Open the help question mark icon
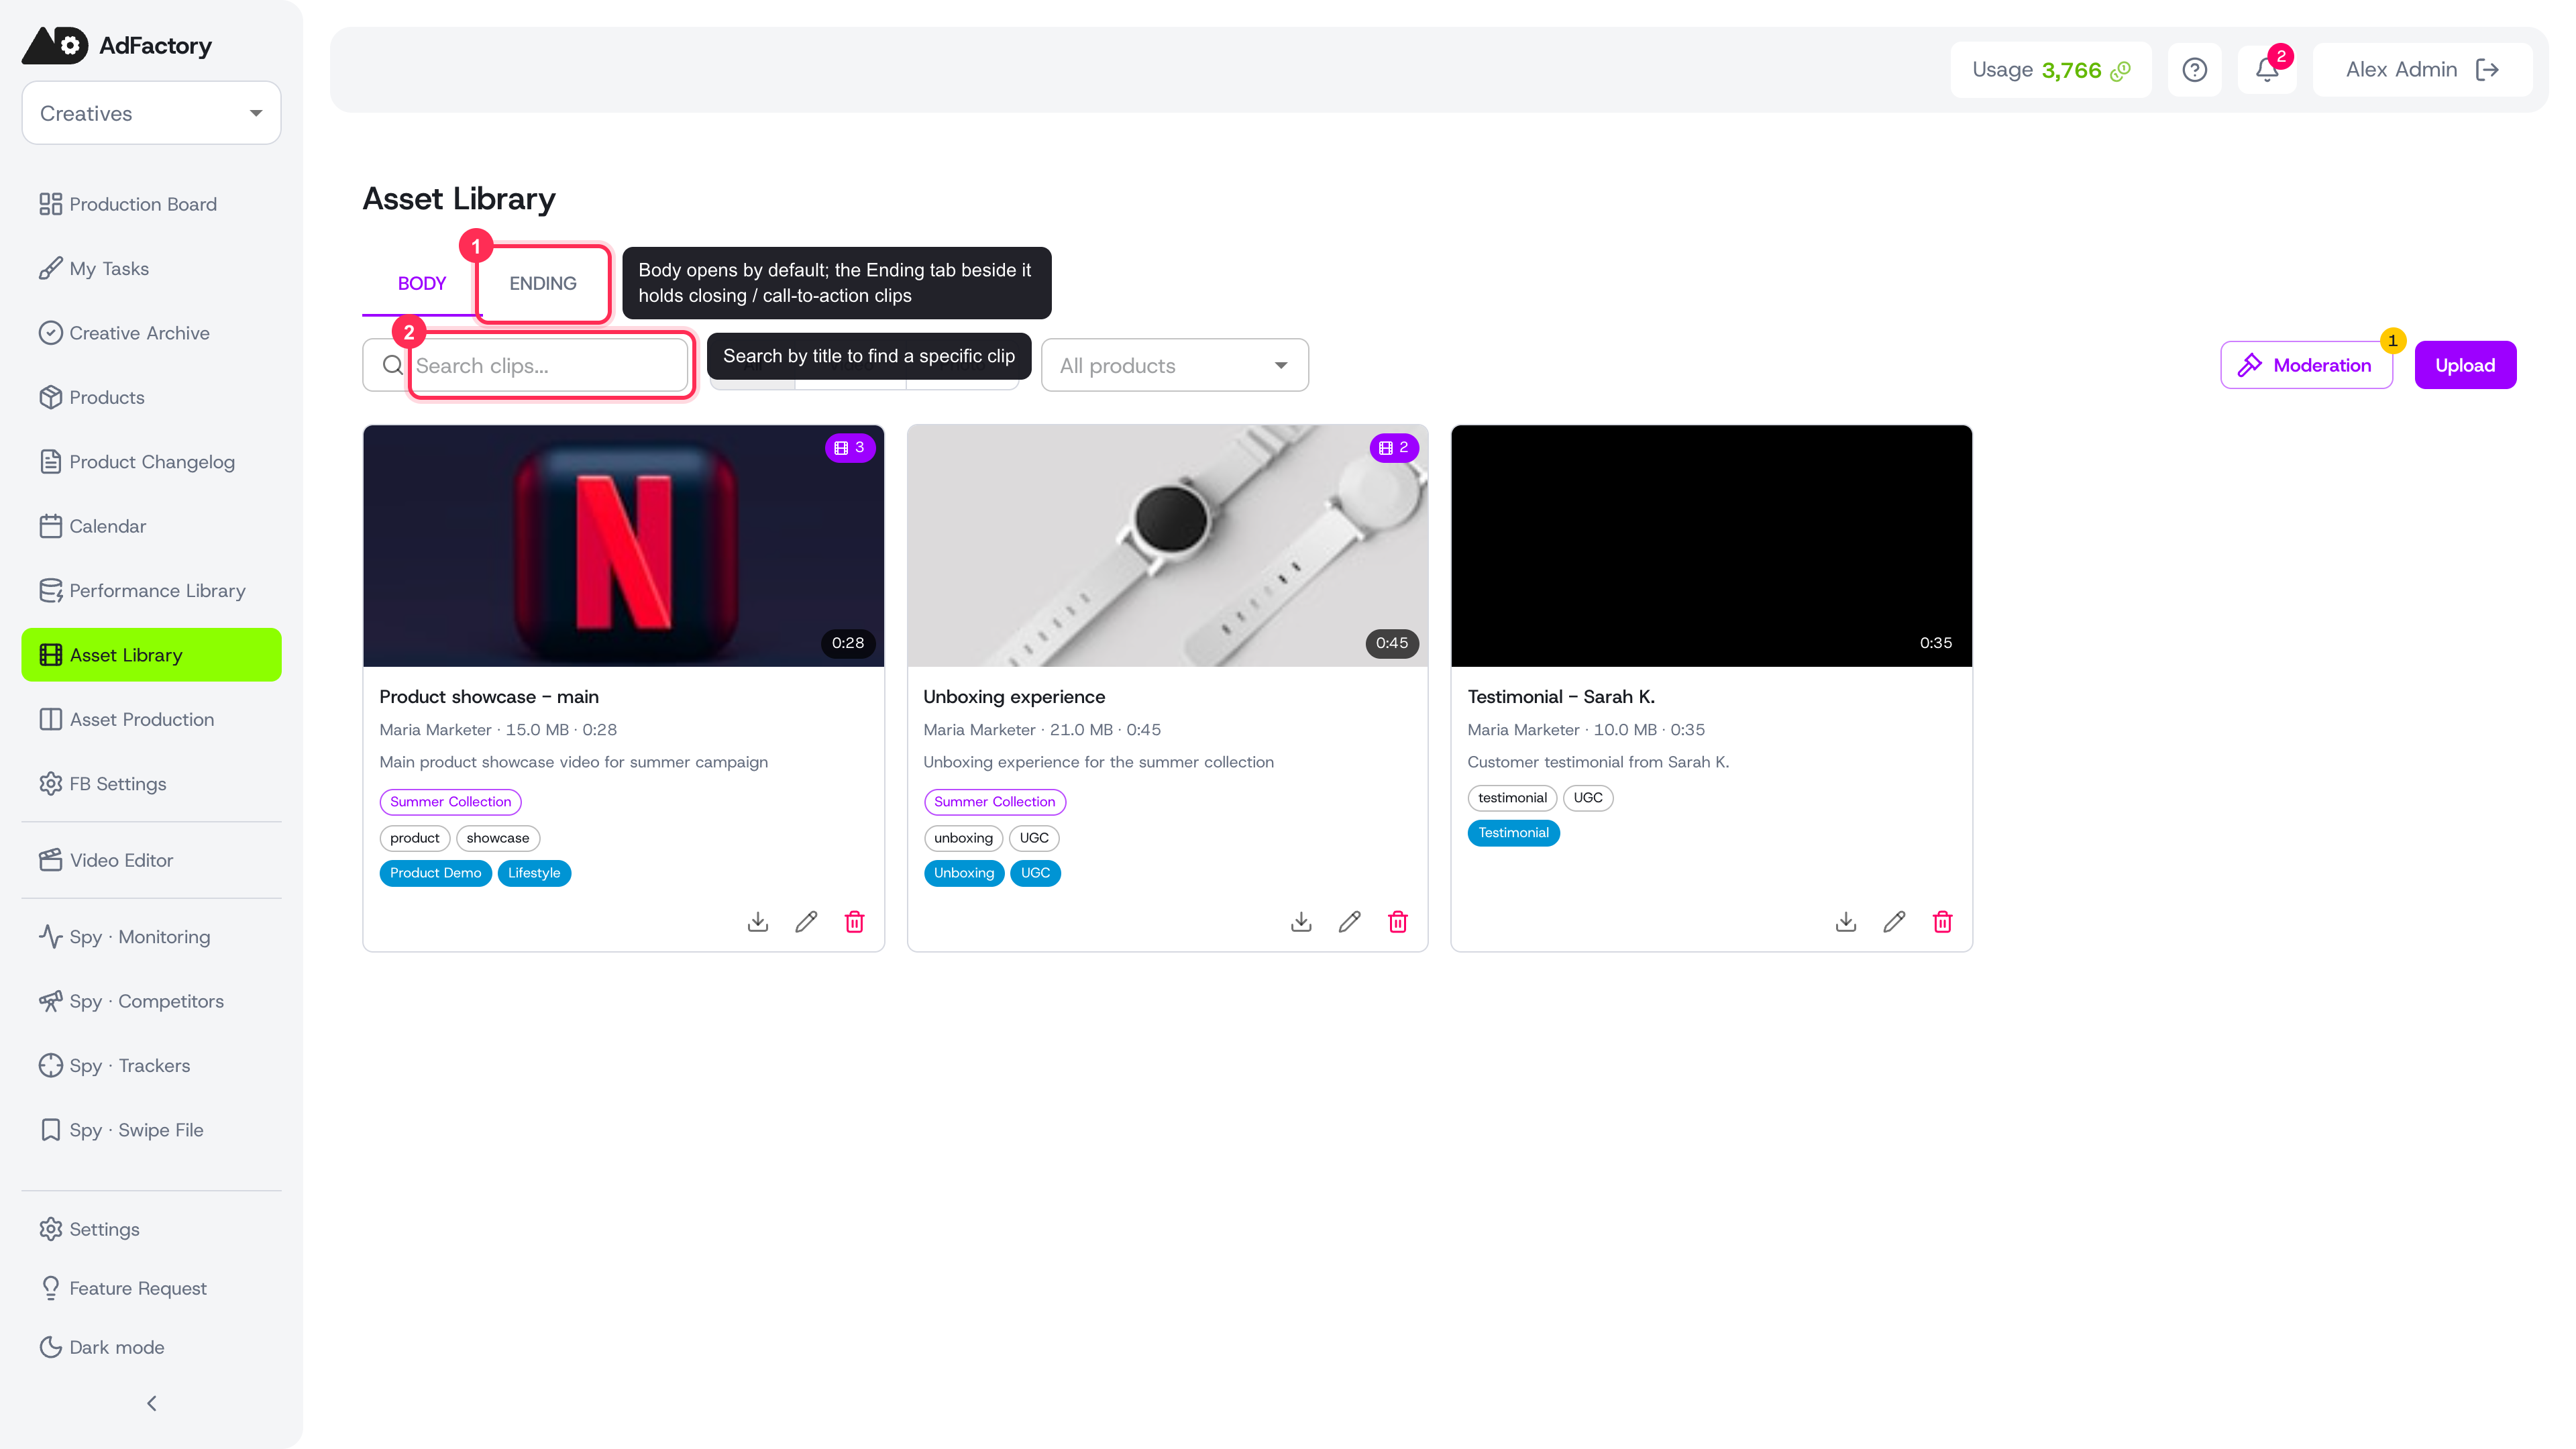 [2194, 70]
